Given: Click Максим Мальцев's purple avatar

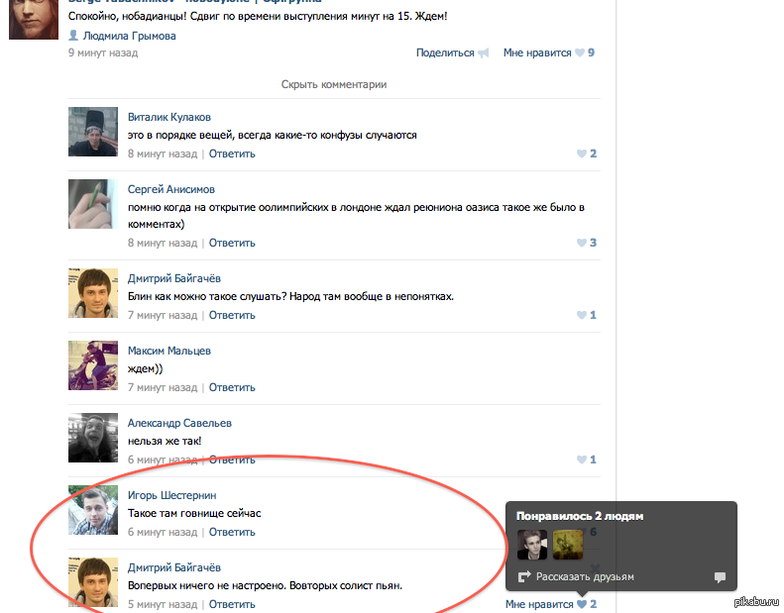Looking at the screenshot, I should pyautogui.click(x=93, y=365).
